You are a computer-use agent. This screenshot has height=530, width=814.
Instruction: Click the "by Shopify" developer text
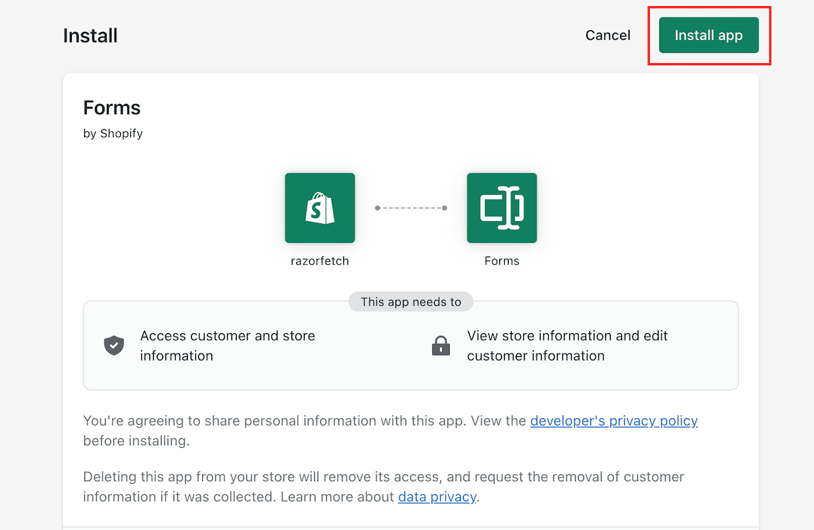pyautogui.click(x=113, y=134)
